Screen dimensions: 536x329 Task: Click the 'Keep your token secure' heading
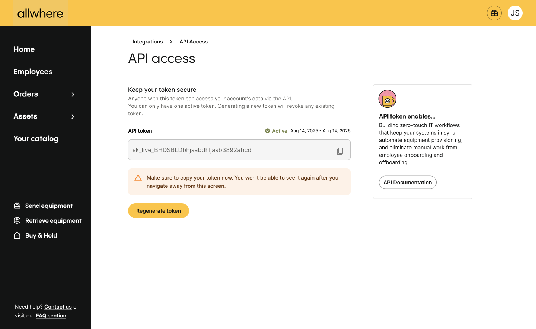pyautogui.click(x=162, y=90)
